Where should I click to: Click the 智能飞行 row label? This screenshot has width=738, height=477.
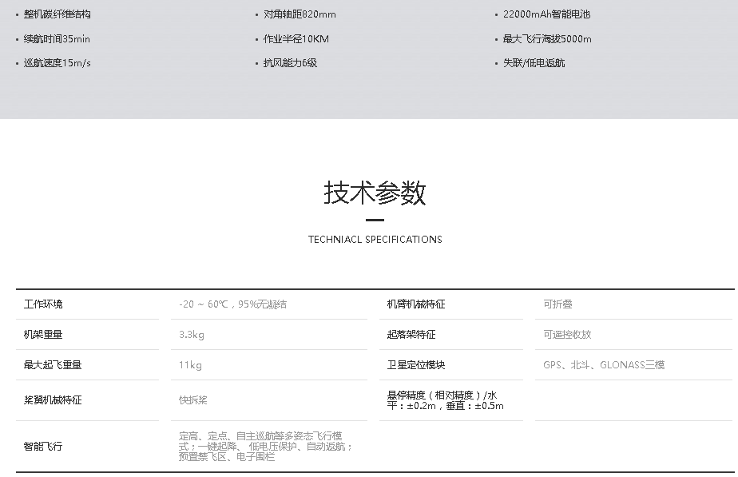click(43, 447)
